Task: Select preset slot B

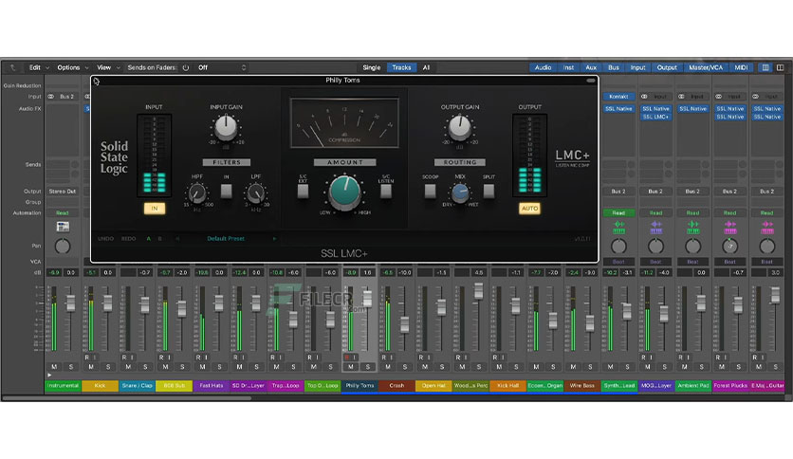Action: [x=159, y=239]
